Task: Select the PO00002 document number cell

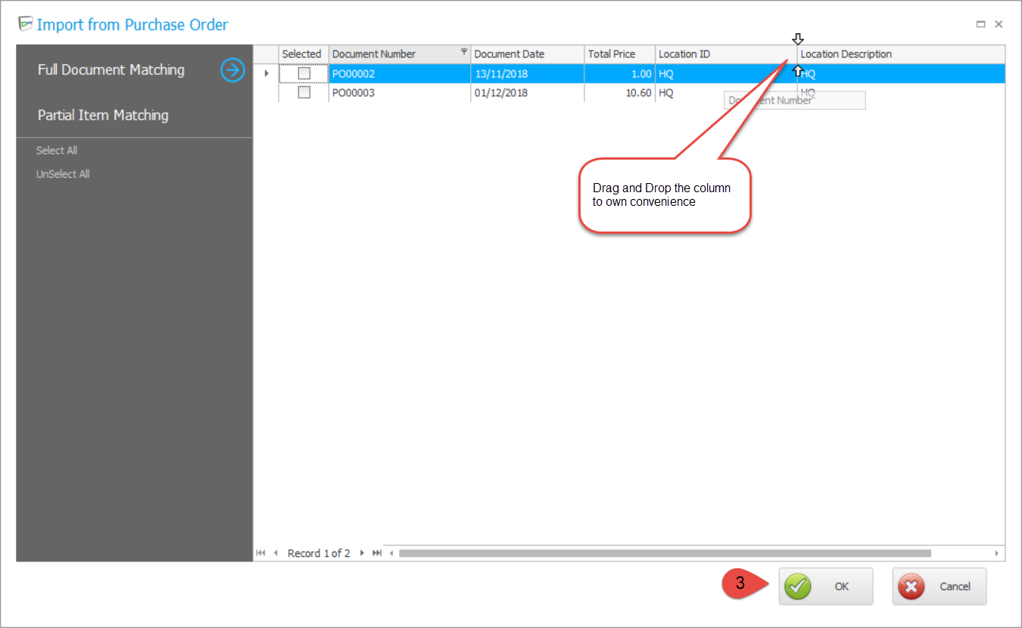Action: pyautogui.click(x=399, y=73)
